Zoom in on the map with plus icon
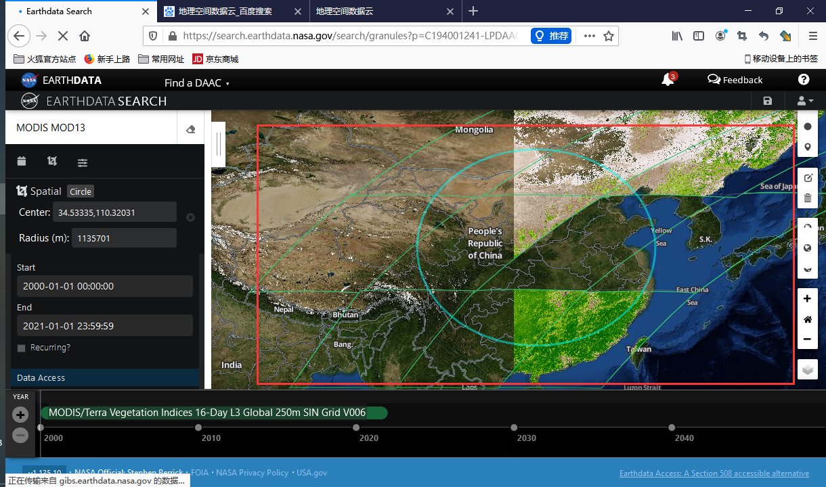Image resolution: width=826 pixels, height=487 pixels. pos(807,298)
